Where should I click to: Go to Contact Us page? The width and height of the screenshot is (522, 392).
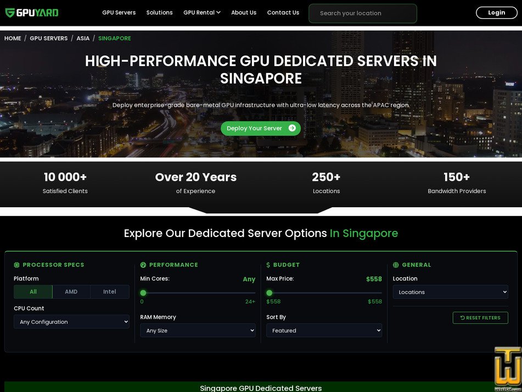[x=283, y=13]
